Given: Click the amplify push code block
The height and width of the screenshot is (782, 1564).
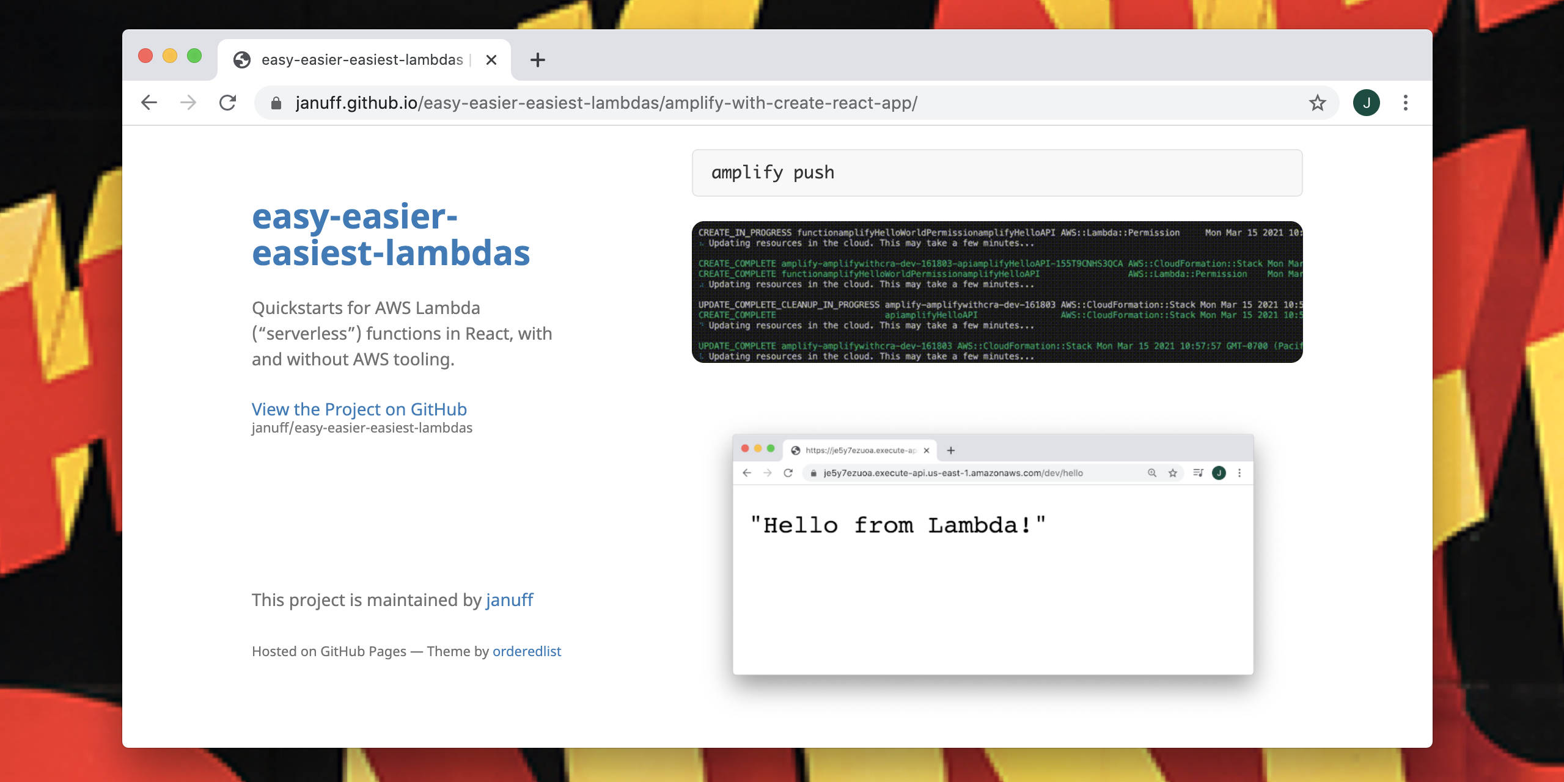Looking at the screenshot, I should point(997,173).
